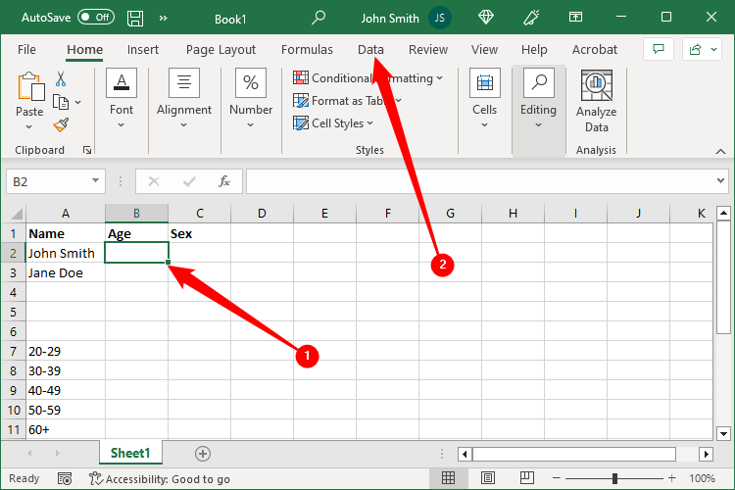Image resolution: width=735 pixels, height=490 pixels.
Task: Click the Search magnifier in title bar
Action: coord(318,18)
